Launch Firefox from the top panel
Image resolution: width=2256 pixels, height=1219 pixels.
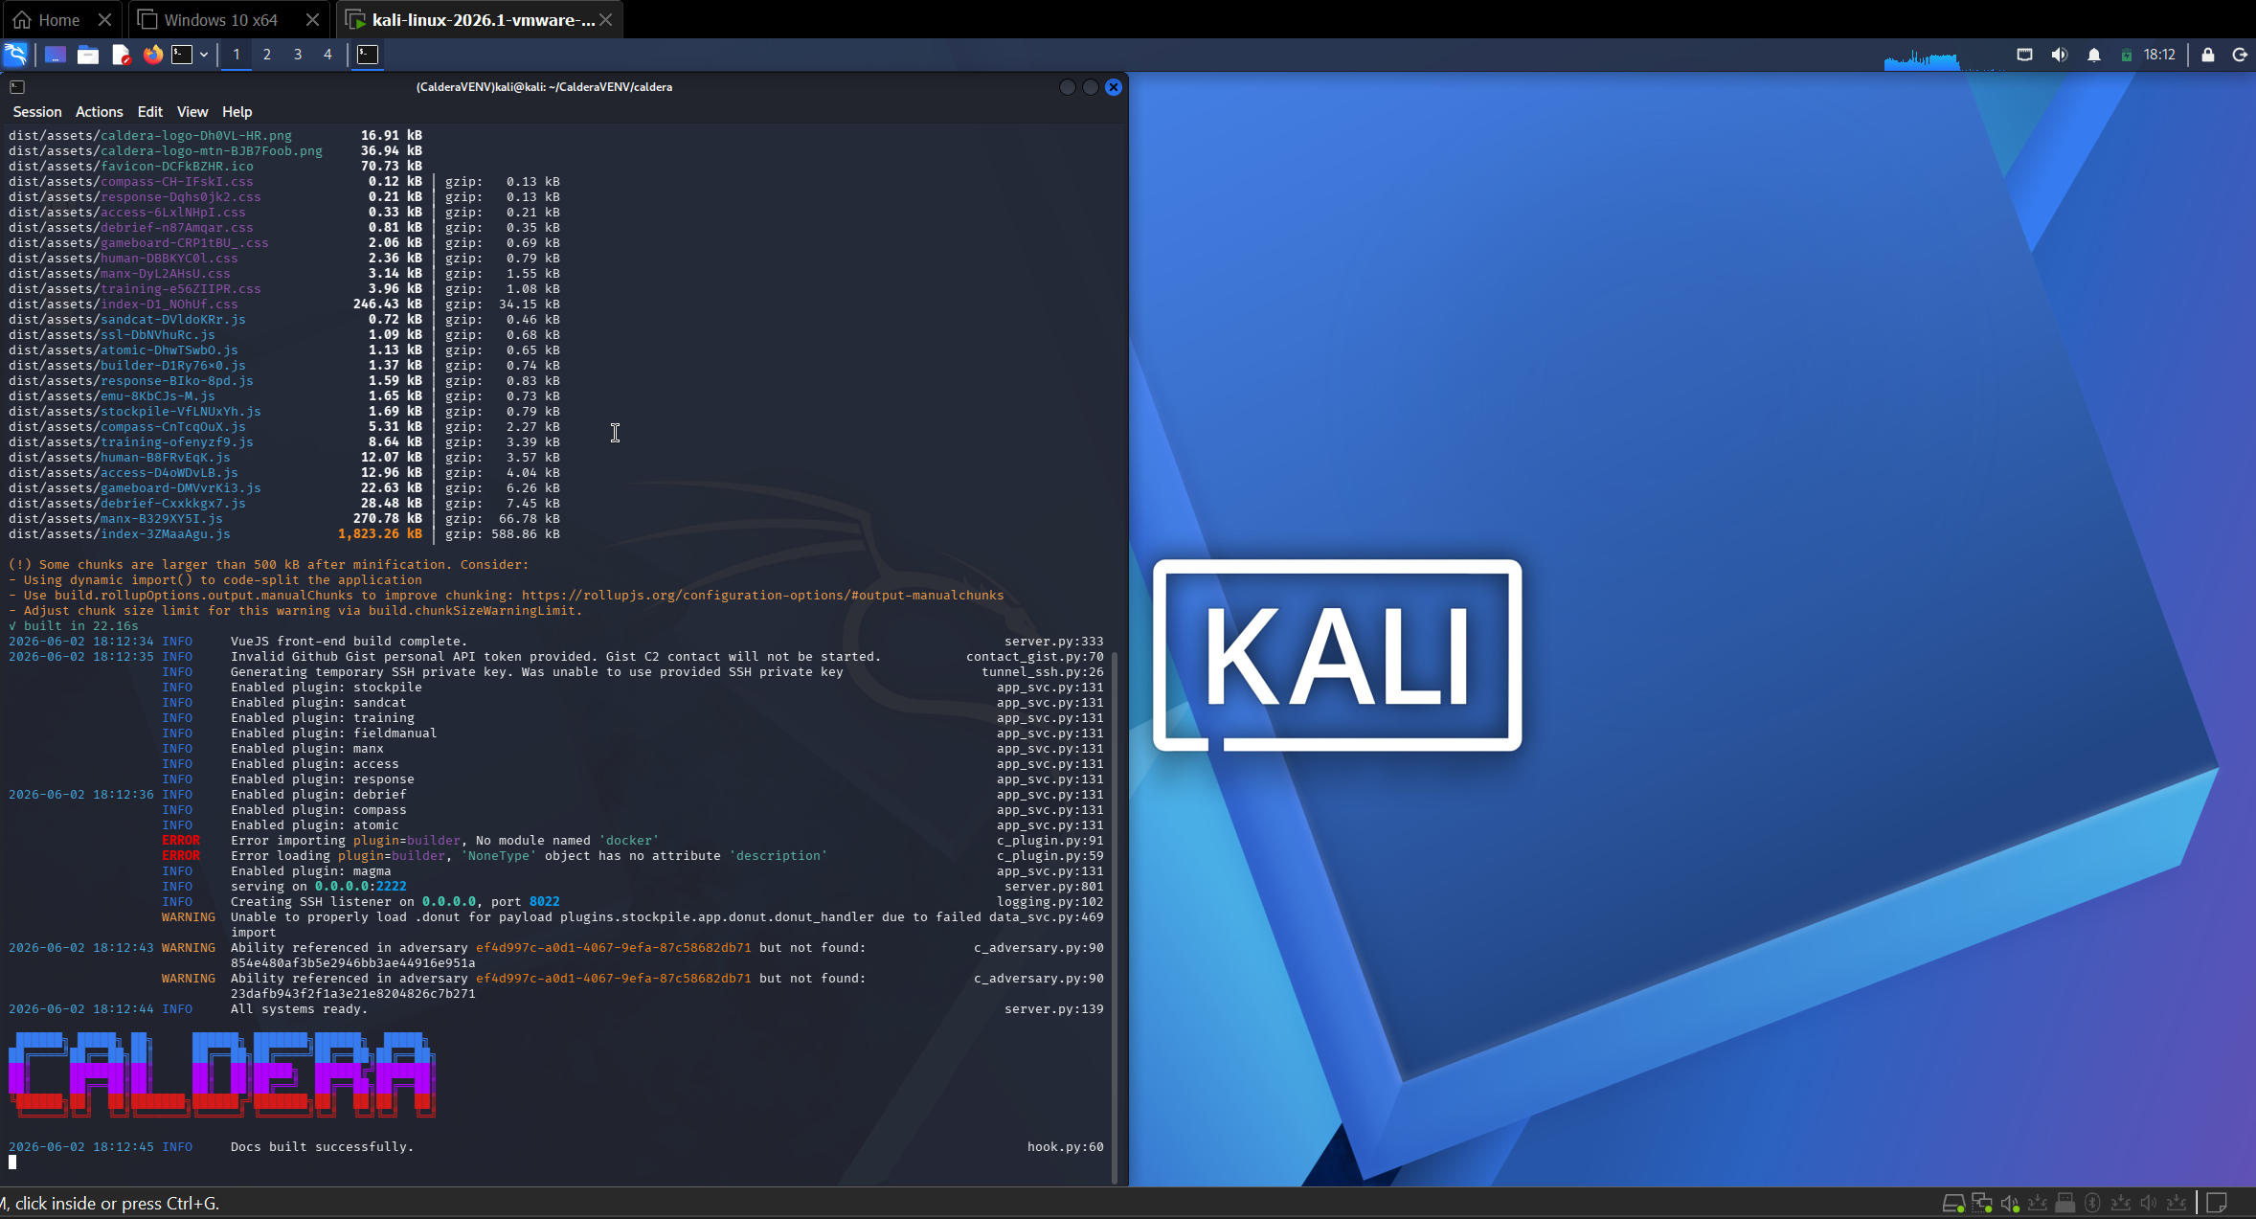(x=153, y=55)
